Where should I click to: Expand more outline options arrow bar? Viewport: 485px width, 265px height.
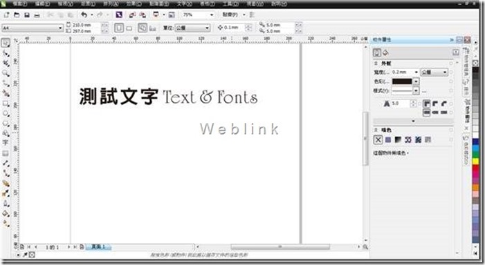pos(413,121)
